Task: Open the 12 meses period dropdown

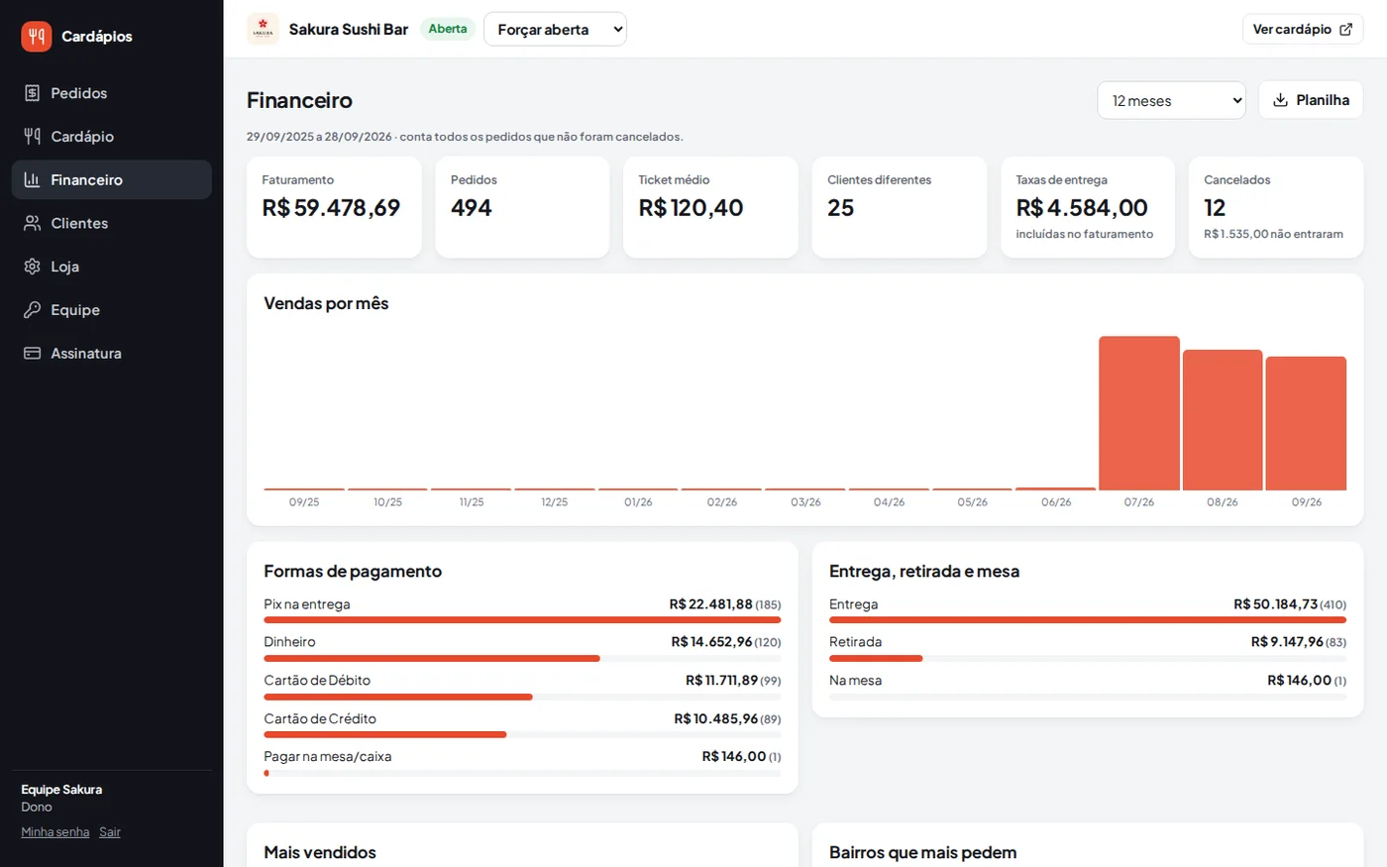Action: coord(1171,100)
